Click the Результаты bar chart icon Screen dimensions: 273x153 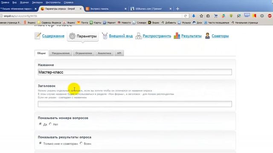tap(177, 36)
